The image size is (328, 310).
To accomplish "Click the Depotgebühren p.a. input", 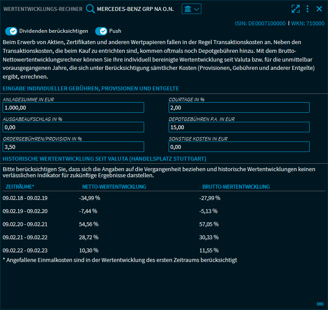I will click(x=239, y=127).
